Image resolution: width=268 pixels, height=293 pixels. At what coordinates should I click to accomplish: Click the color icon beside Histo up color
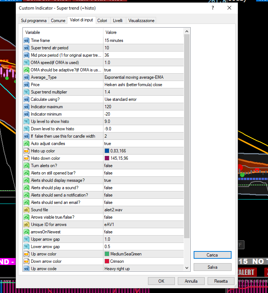click(x=27, y=151)
